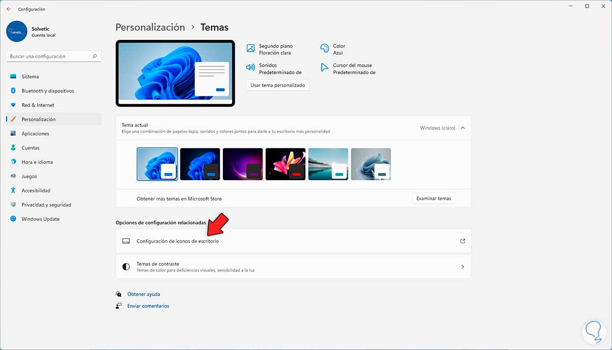Open Configuración de iconos de escritorio
612x350 pixels.
pos(293,241)
